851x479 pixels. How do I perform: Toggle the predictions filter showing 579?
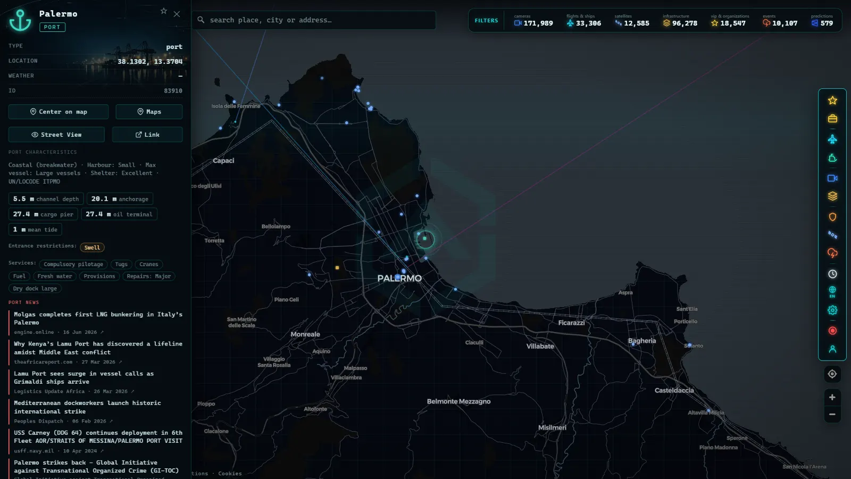coord(822,20)
